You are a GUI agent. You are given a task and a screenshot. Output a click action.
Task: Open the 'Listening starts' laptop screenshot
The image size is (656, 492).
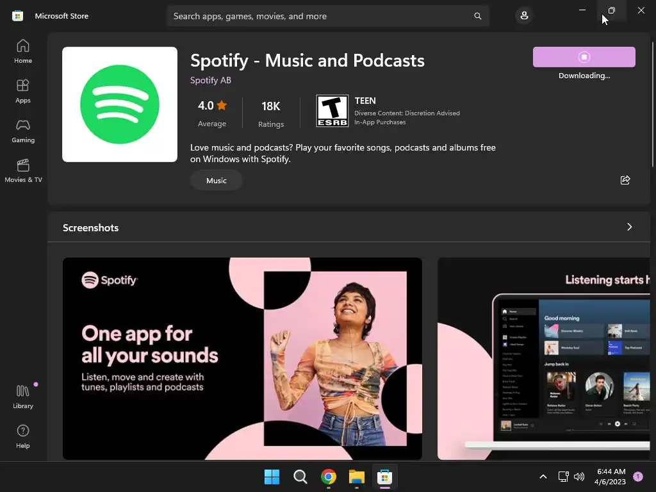[544, 359]
